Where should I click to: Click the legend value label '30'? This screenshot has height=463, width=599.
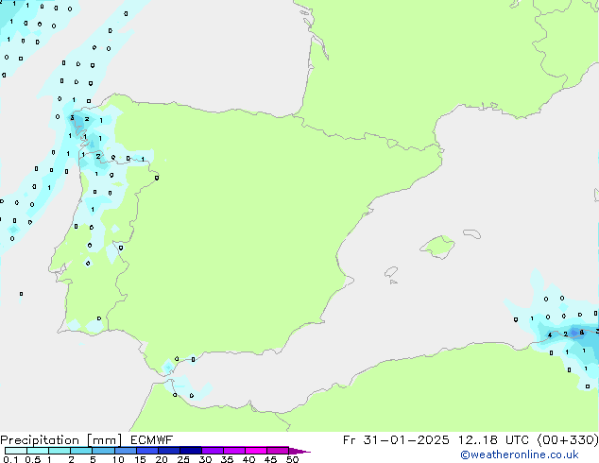tap(205, 459)
